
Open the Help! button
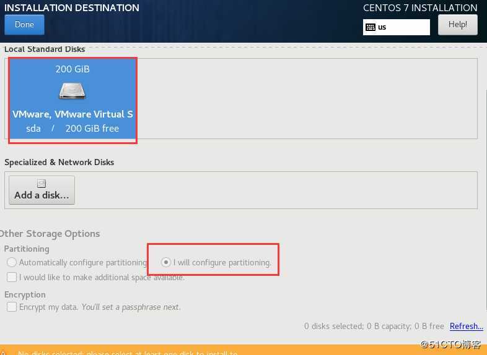tap(457, 25)
